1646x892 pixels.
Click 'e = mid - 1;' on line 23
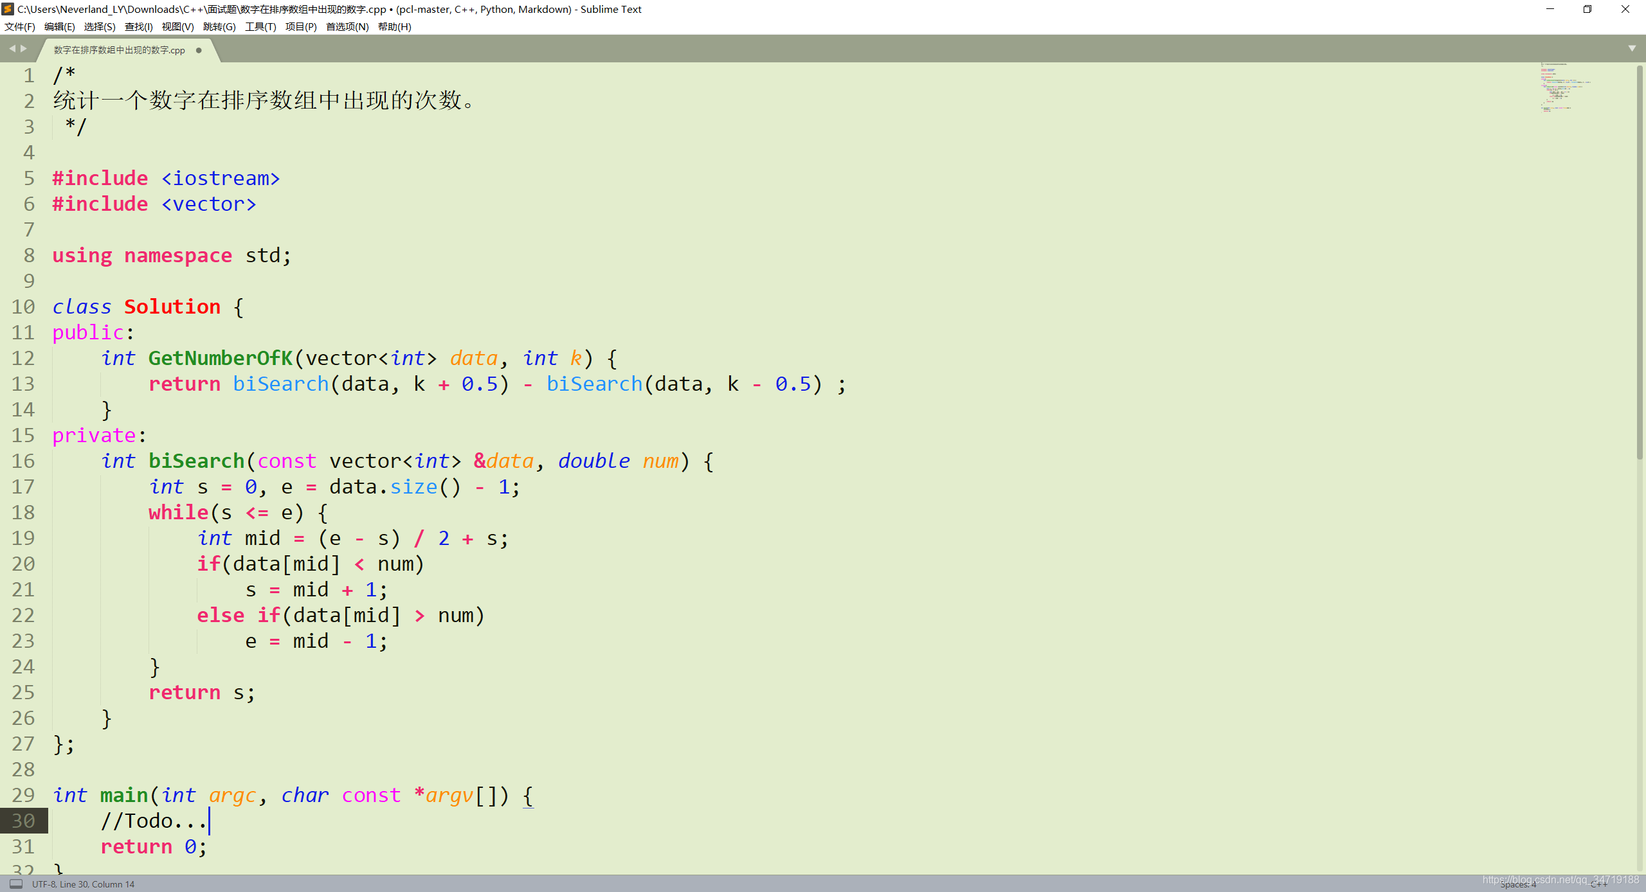click(x=316, y=641)
